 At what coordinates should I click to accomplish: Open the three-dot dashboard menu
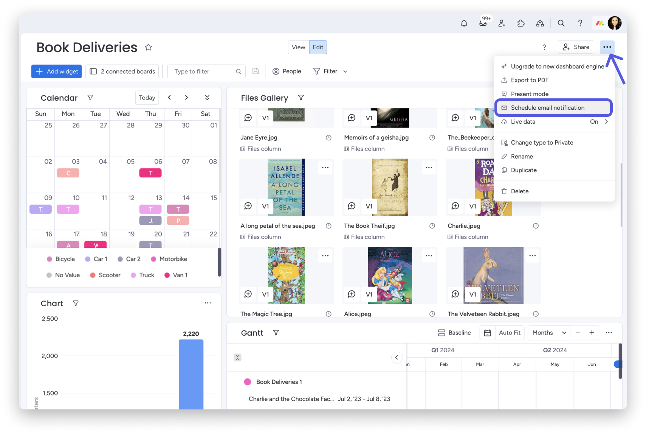pos(607,47)
